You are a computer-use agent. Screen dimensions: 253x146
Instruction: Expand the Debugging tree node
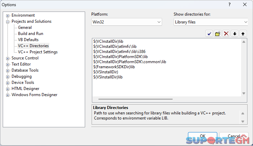point(7,77)
